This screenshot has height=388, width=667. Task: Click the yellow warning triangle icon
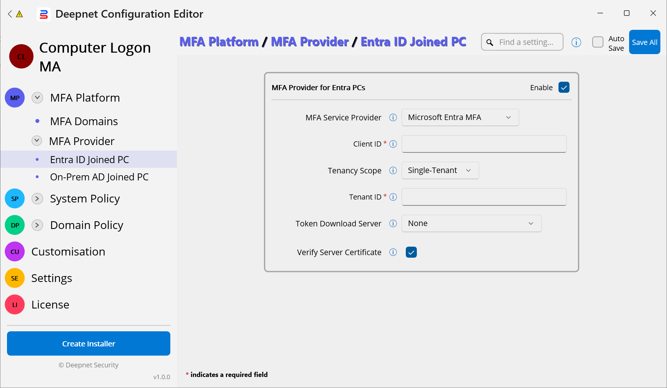point(19,14)
